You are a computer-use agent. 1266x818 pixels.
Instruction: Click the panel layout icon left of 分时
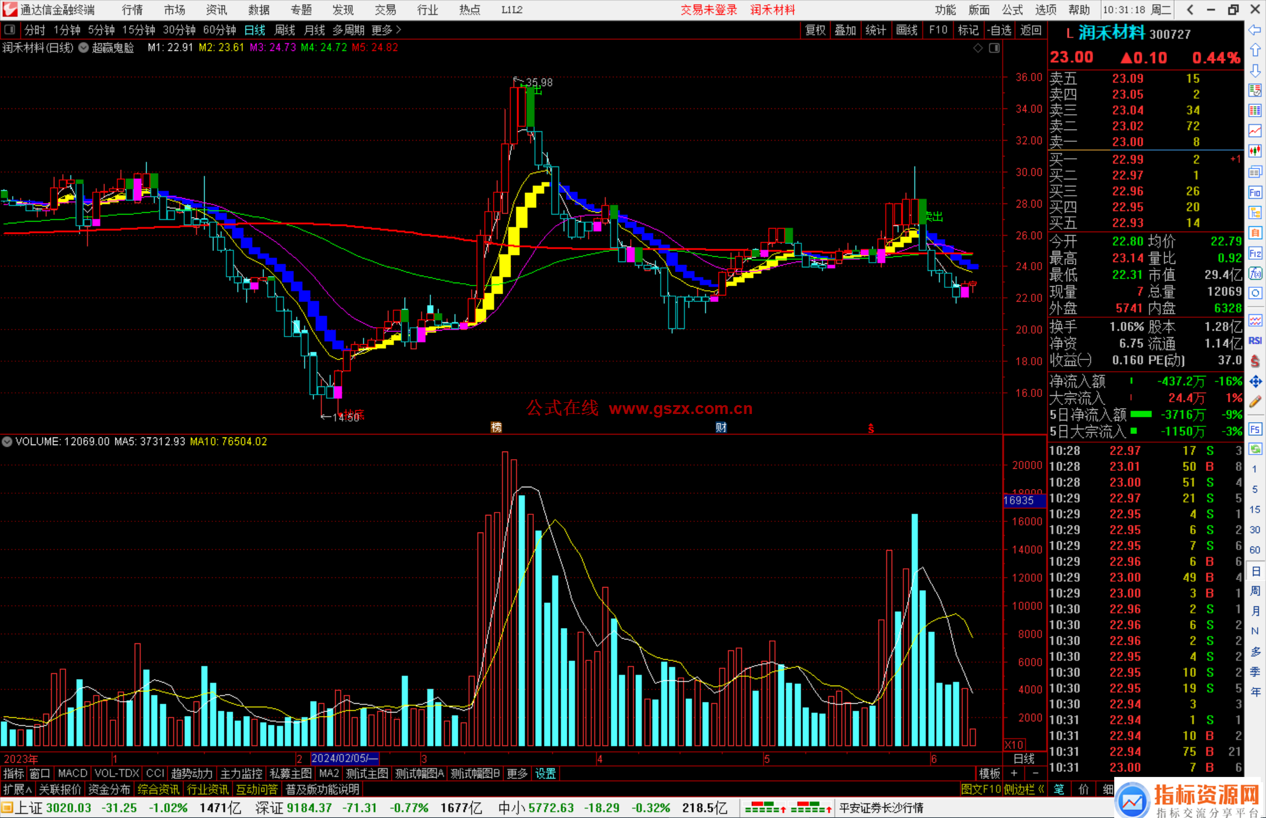[x=9, y=30]
